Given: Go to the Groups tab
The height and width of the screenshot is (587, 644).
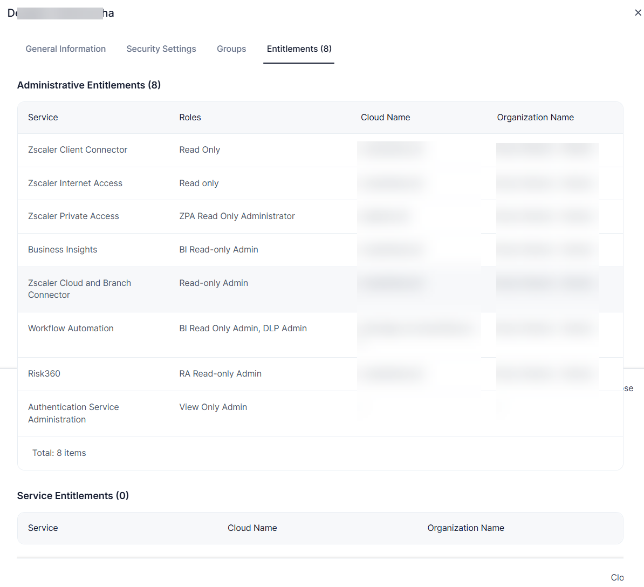Looking at the screenshot, I should click(231, 49).
